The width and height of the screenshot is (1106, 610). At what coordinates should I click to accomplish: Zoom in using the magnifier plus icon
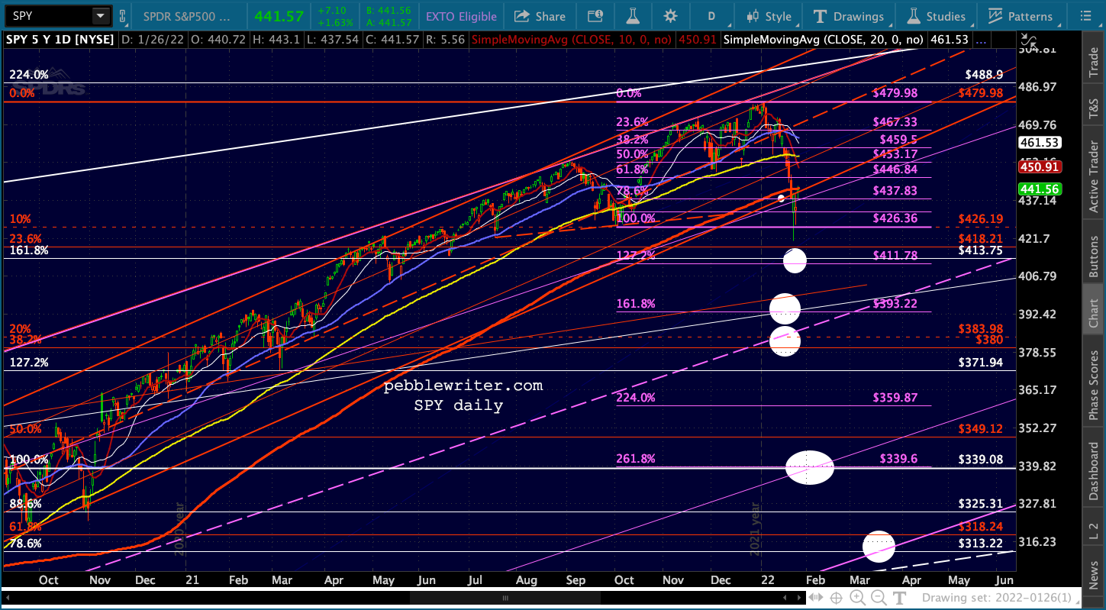[858, 598]
